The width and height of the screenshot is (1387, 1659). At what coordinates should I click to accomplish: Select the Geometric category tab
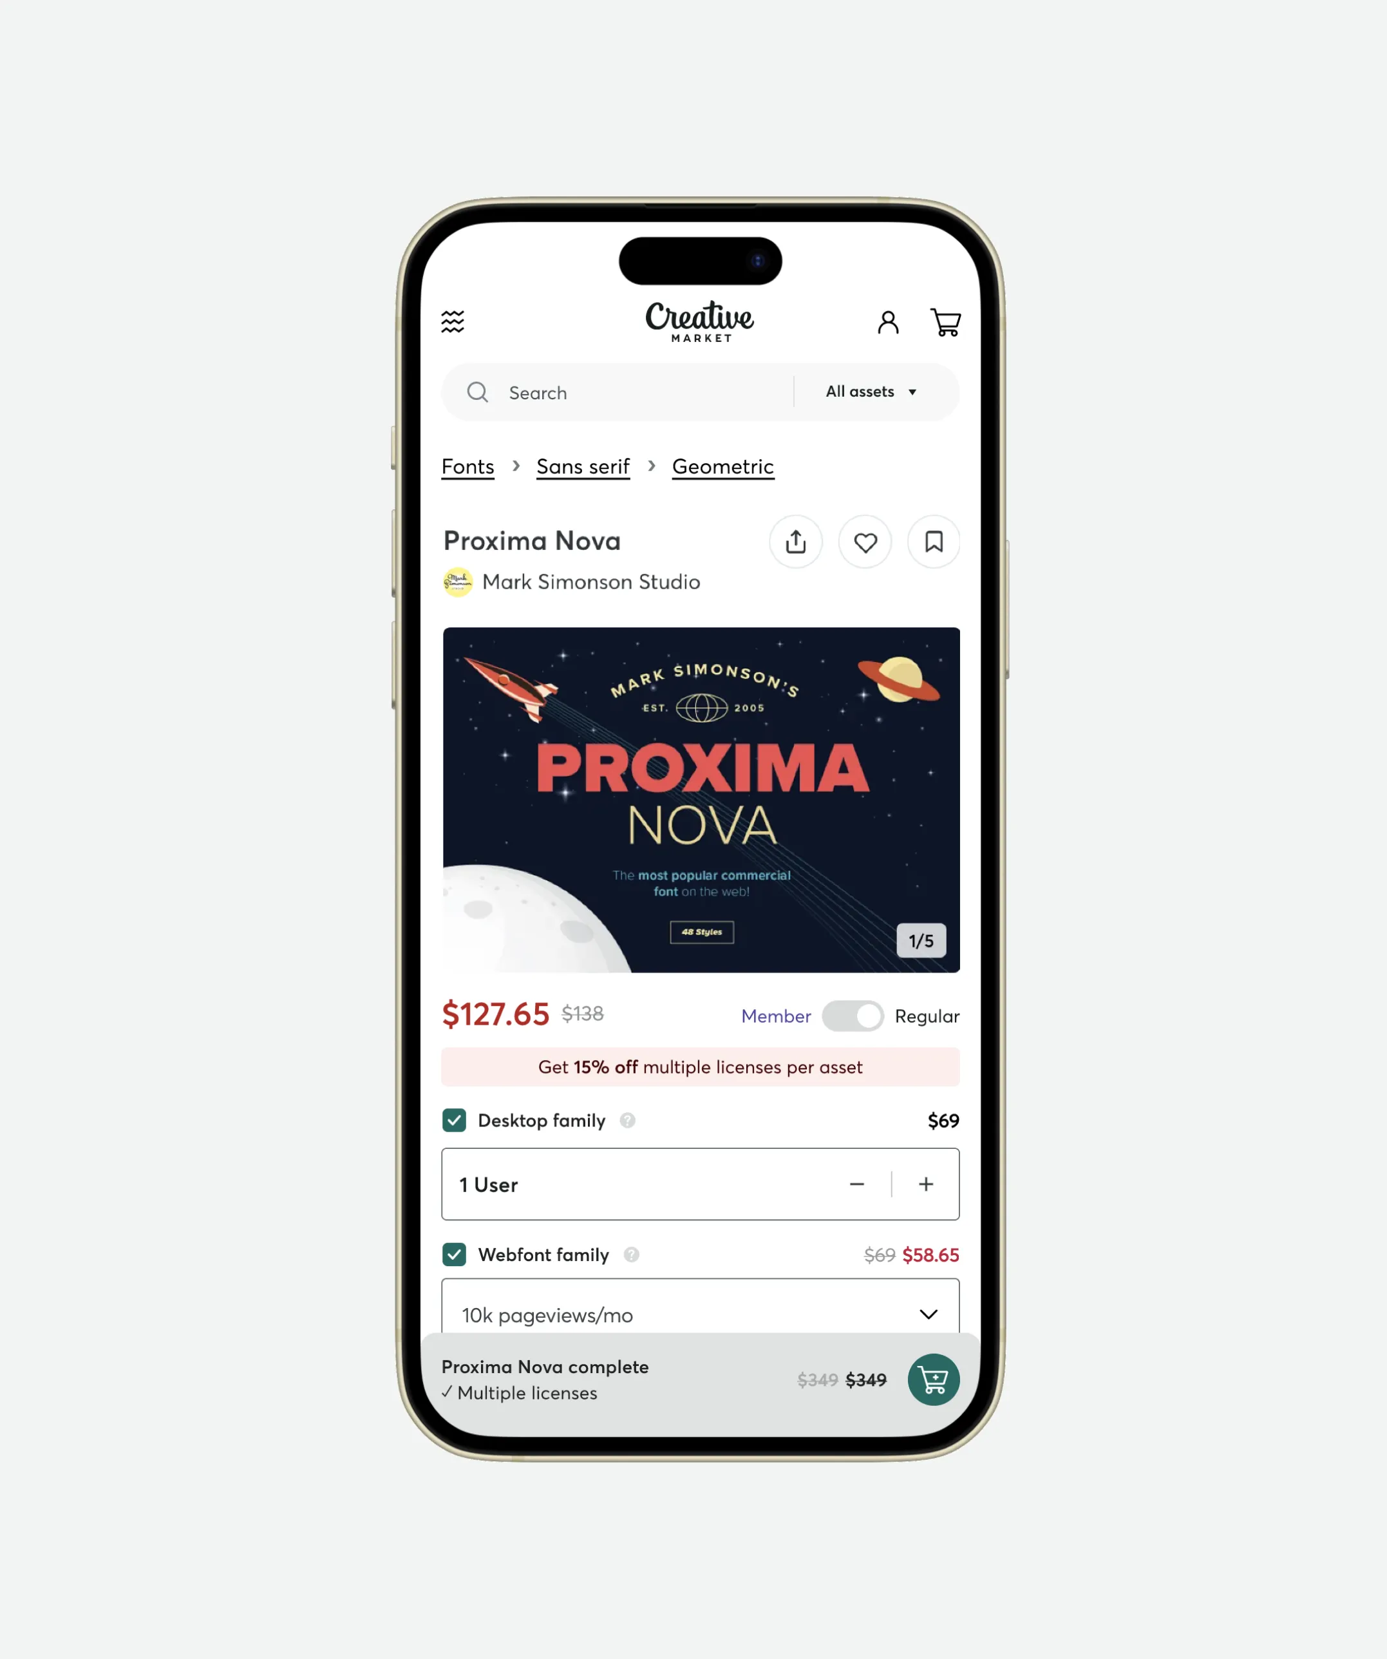pos(723,466)
